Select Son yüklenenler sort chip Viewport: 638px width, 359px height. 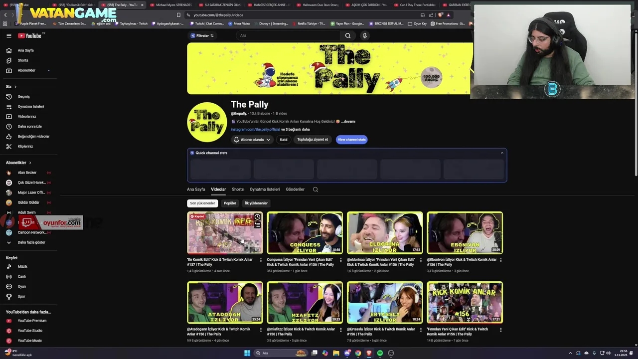click(x=202, y=203)
